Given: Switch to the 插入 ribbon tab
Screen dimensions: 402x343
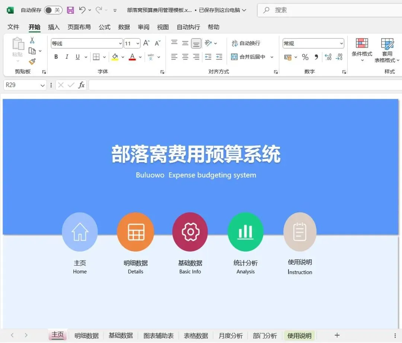Looking at the screenshot, I should click(x=54, y=27).
